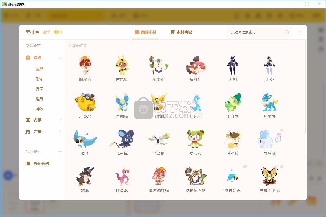This screenshot has width=326, height=217.
Task: Choose the 地龙 sprite
Action: point(85,176)
